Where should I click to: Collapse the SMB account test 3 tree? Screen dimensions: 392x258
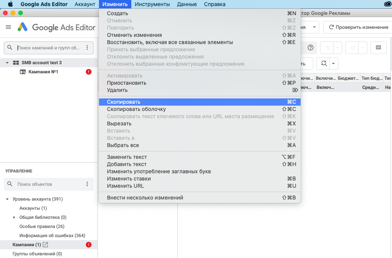pos(7,63)
